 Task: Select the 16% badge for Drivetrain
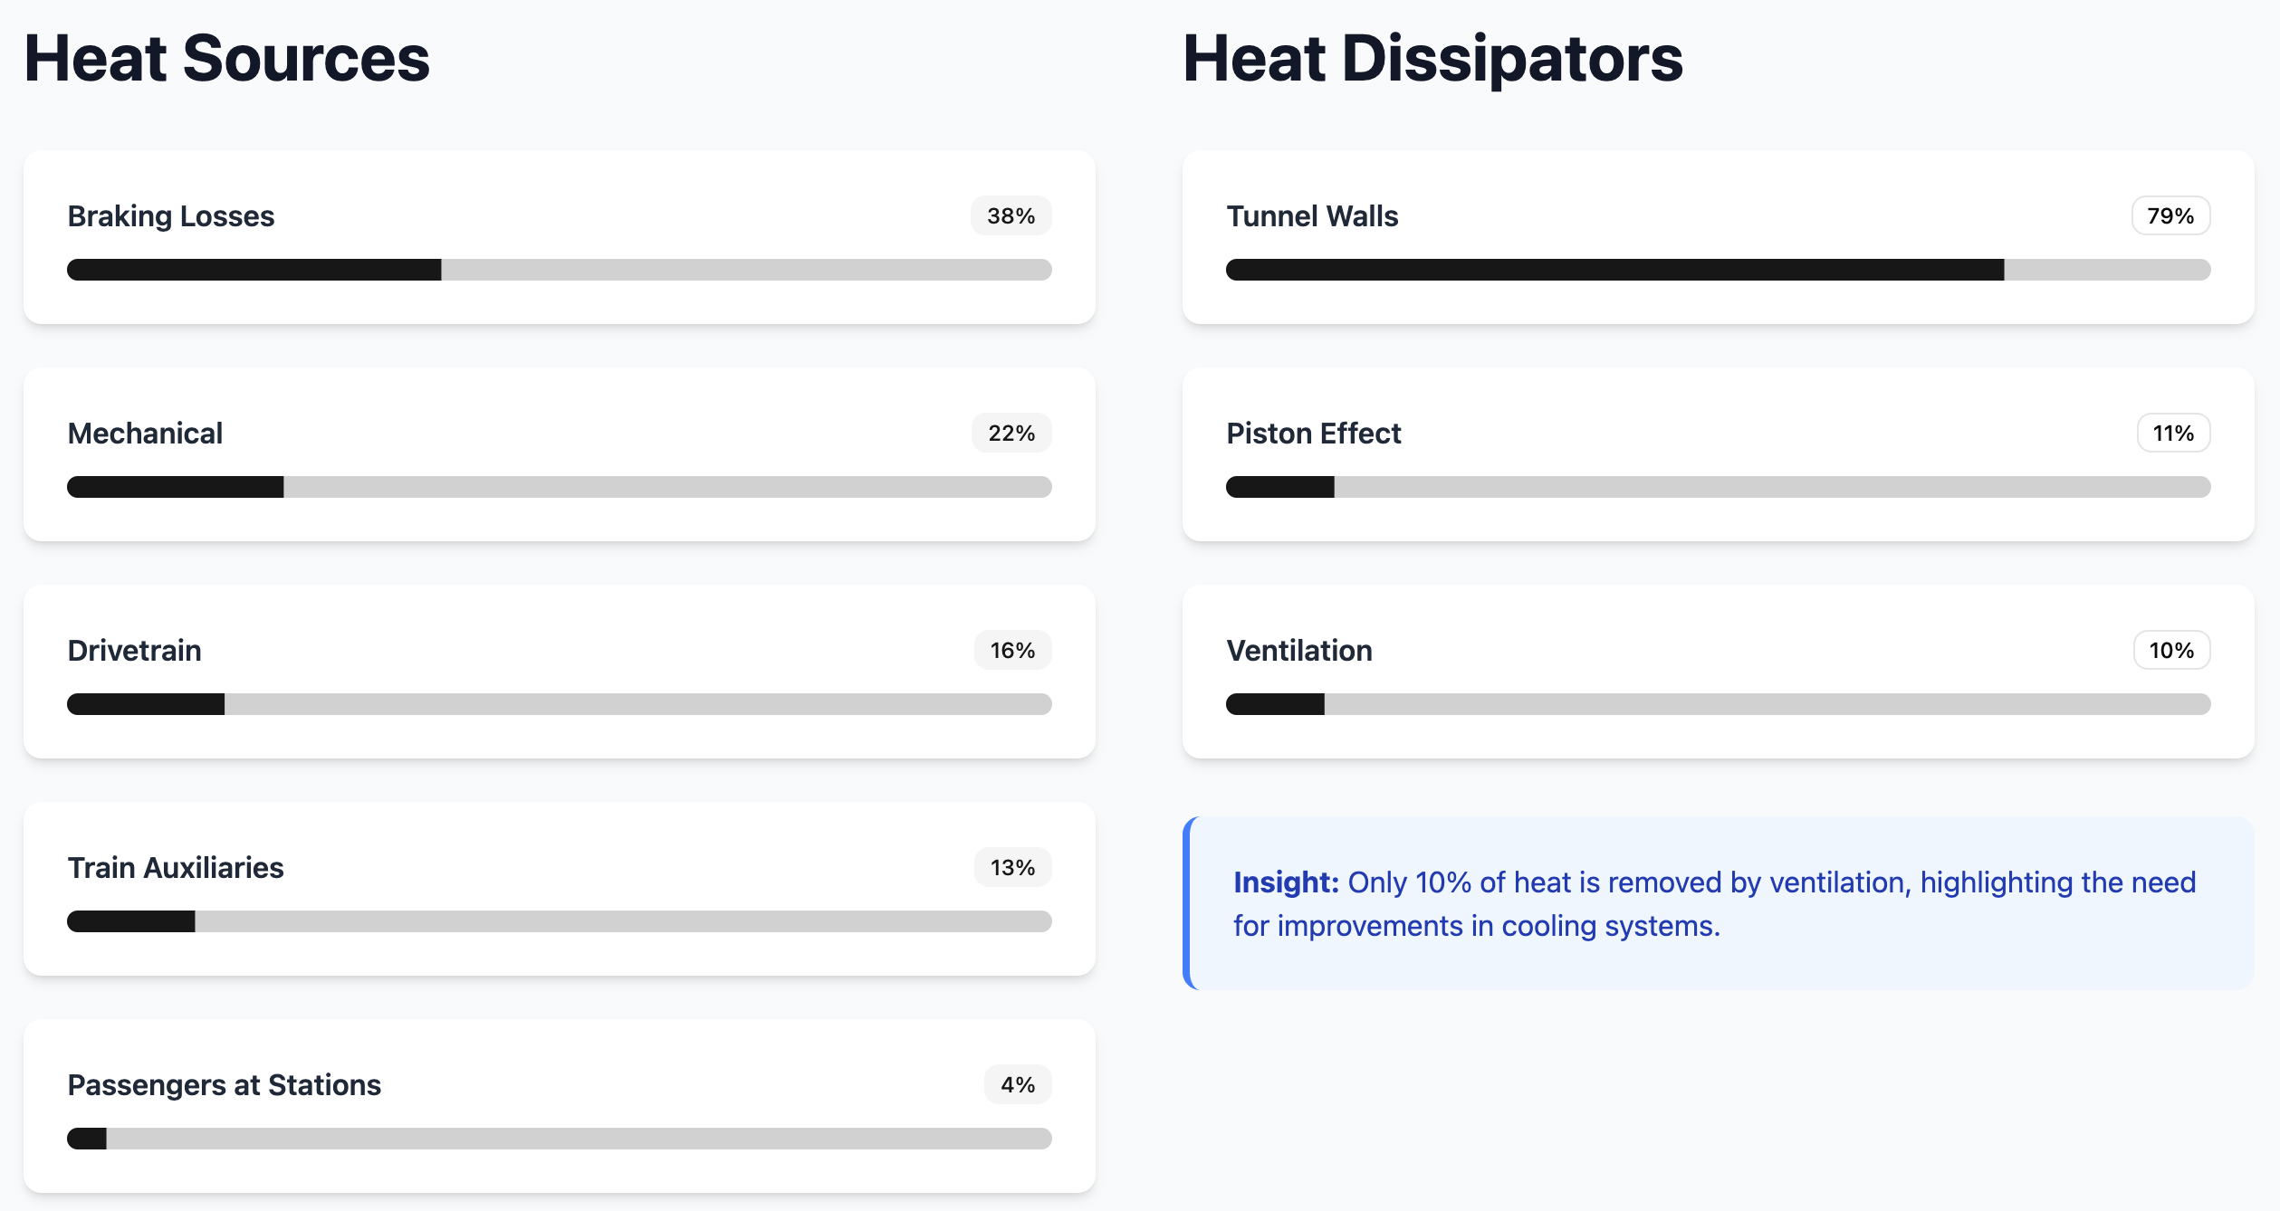1012,650
